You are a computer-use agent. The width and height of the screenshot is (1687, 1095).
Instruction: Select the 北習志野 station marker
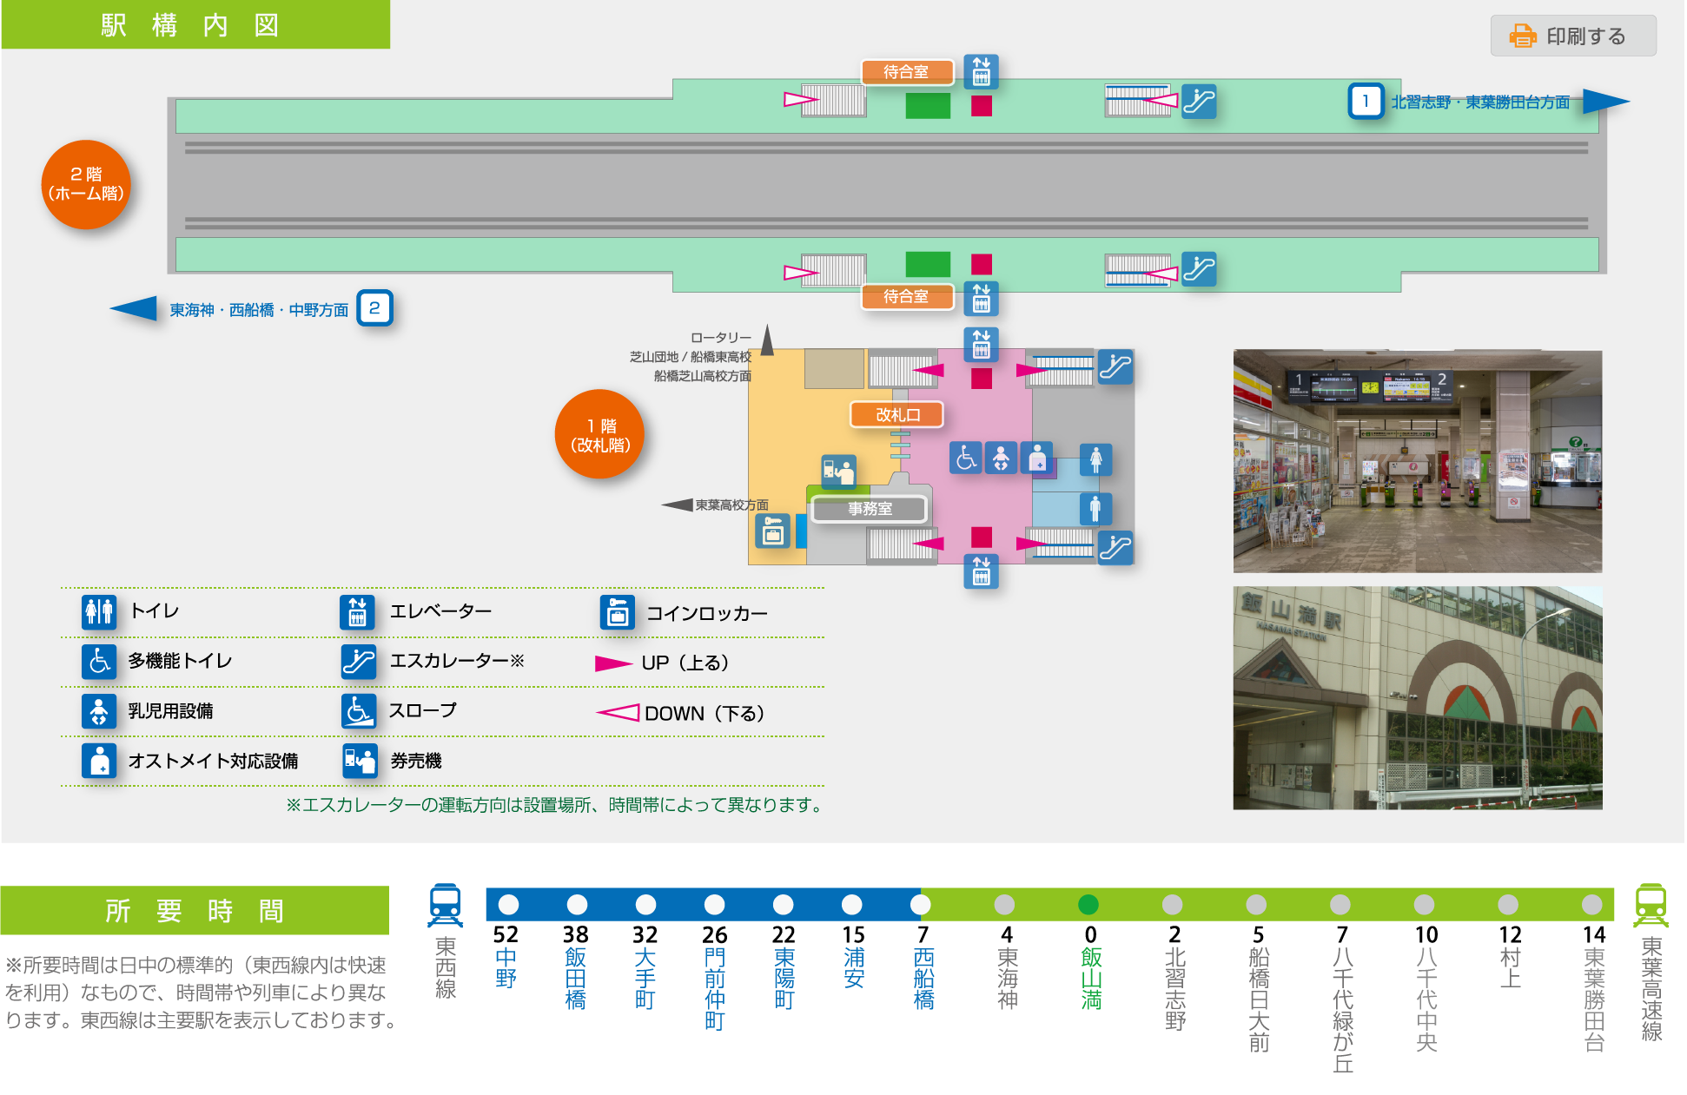(1173, 905)
